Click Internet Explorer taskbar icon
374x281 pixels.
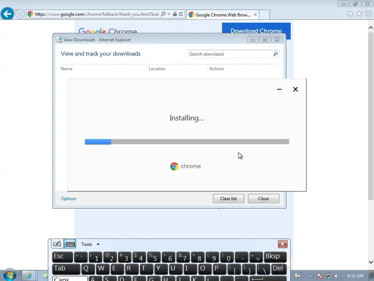[28, 276]
